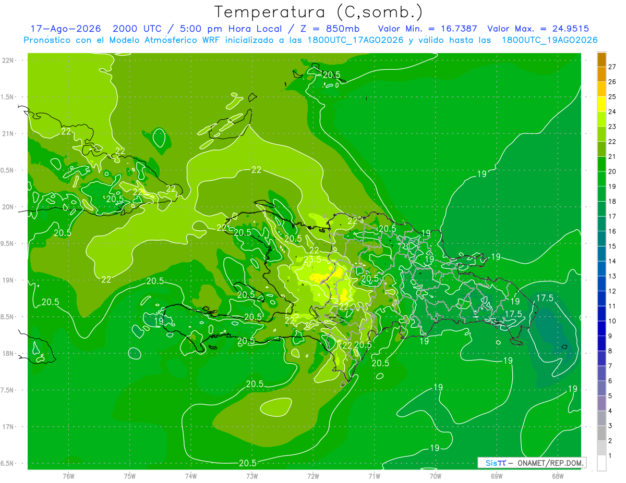Click the '20N' latitude axis label
The image size is (626, 483).
click(x=8, y=207)
